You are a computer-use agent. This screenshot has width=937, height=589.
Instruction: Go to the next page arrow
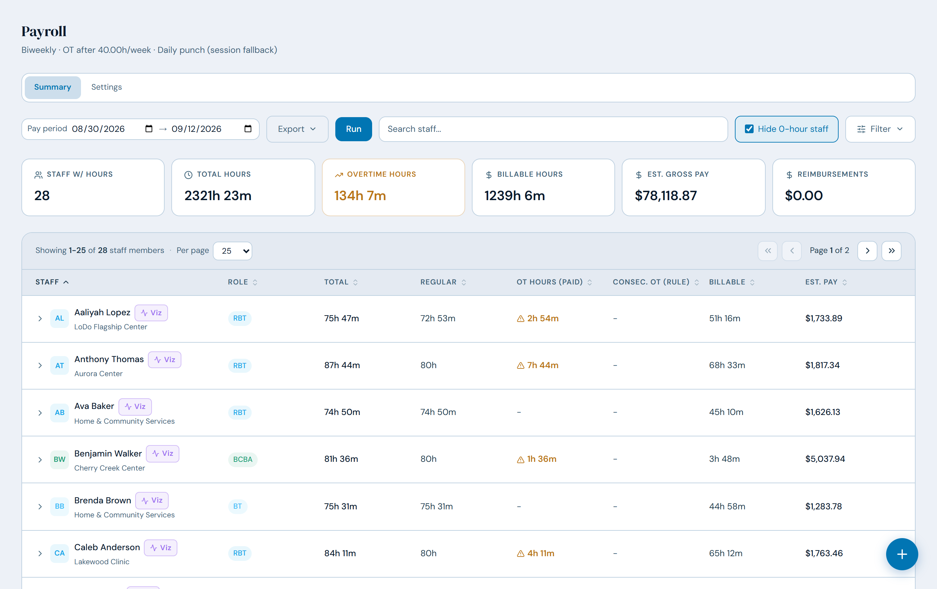[867, 251]
